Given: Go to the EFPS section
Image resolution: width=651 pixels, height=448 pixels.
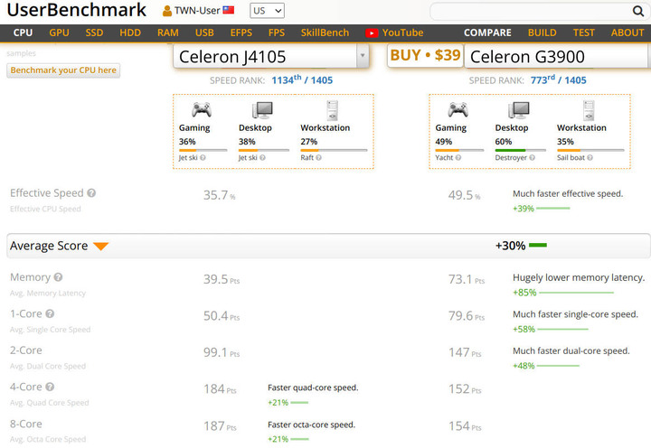Looking at the screenshot, I should coord(241,33).
